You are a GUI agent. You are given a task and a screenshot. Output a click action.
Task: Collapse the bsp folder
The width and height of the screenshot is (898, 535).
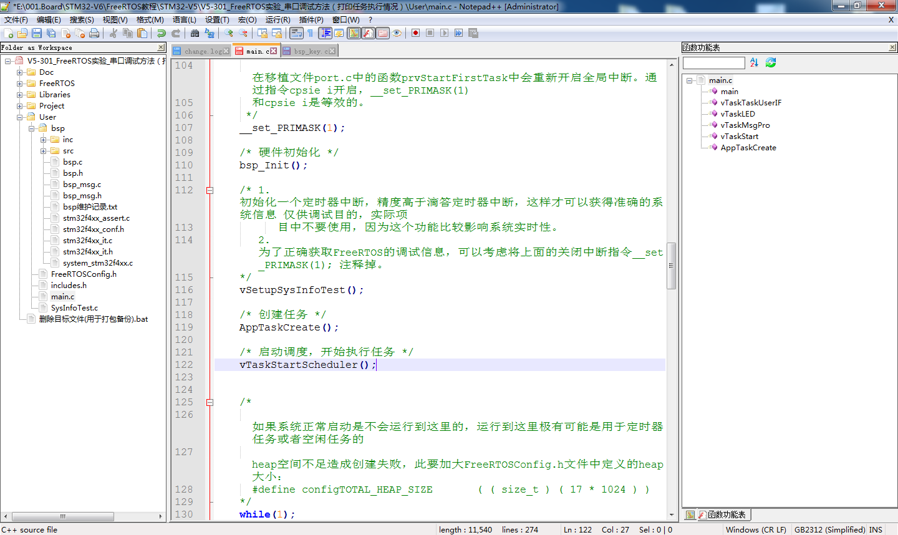[32, 128]
